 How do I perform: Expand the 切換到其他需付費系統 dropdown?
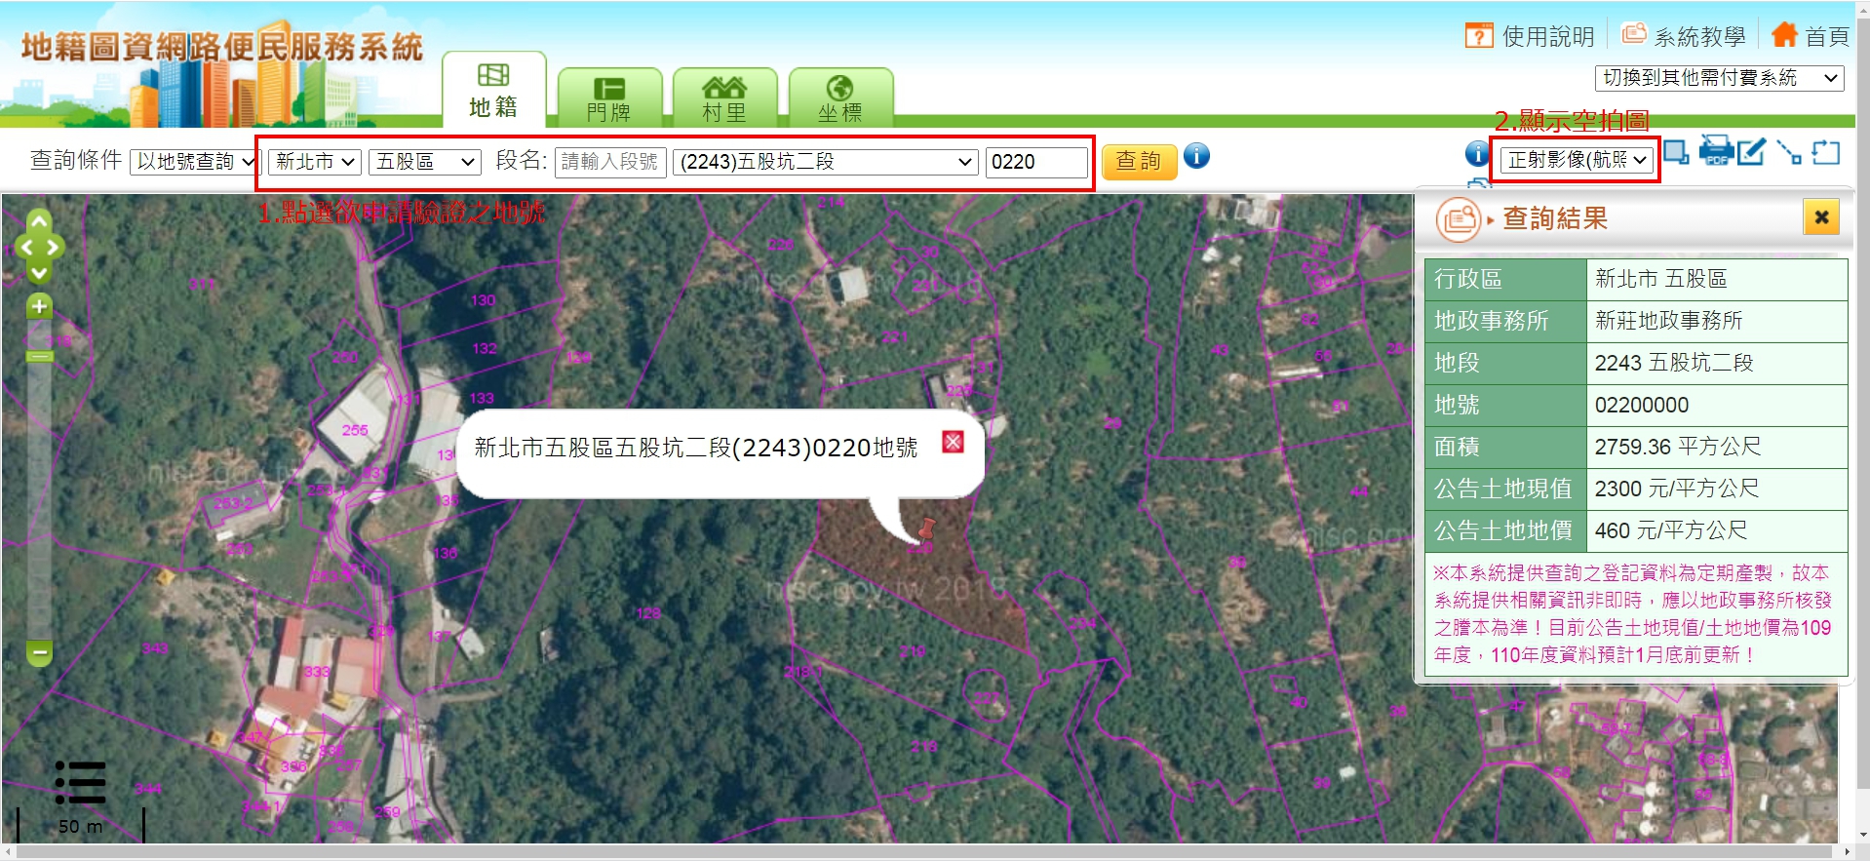click(x=1719, y=78)
